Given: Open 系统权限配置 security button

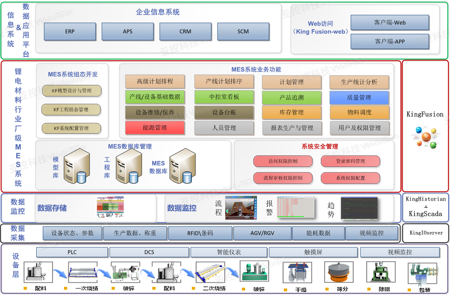Looking at the screenshot, I should coord(350,178).
